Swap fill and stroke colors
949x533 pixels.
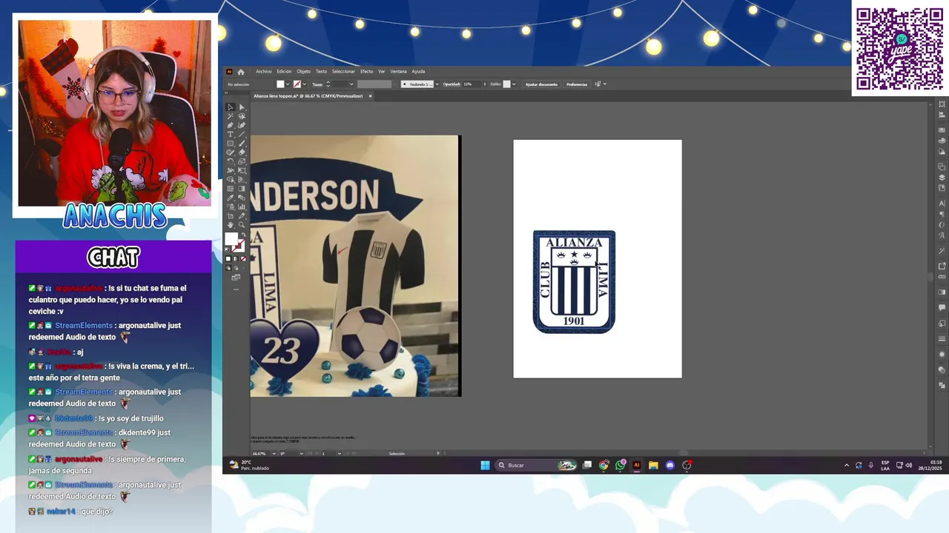pos(243,234)
